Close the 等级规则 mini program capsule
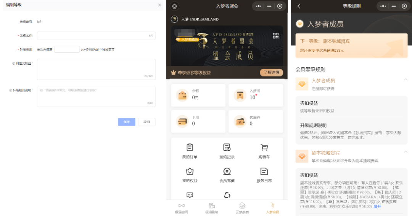This screenshot has width=412, height=218. (x=404, y=6)
